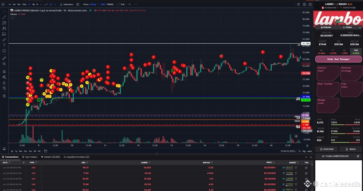Viewport: 363px width, 191px height.
Task: Toggle auto scale mode
Action: pos(309,151)
